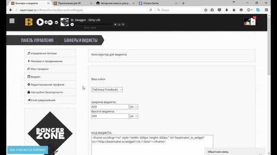Click the gray globe extension icon dropdown

pos(249,10)
